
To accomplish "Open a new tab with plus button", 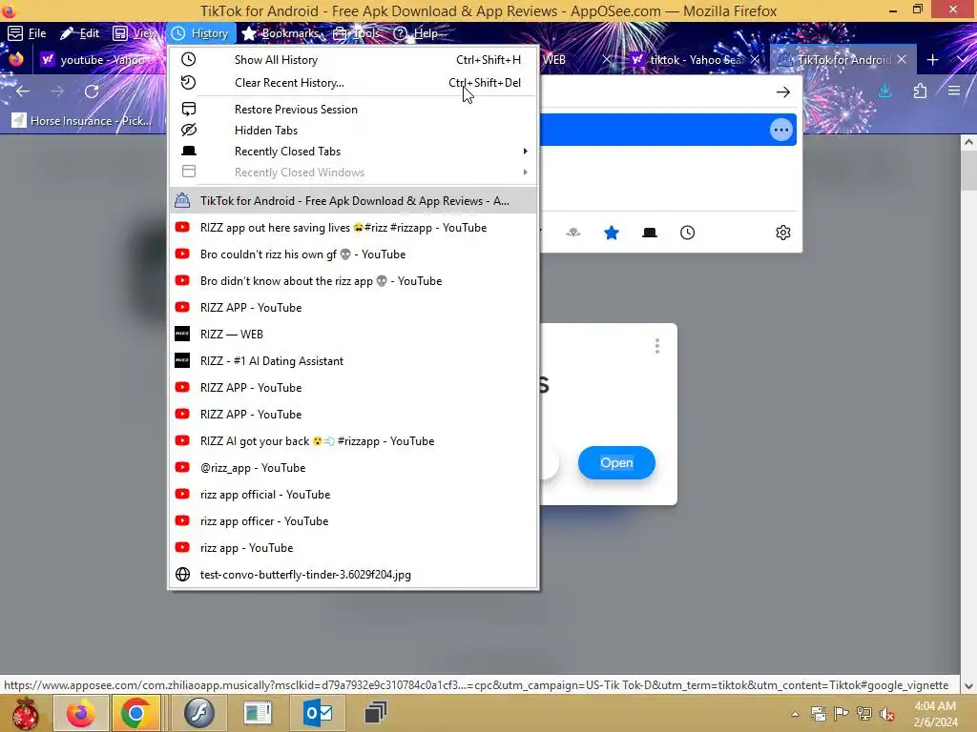I will 933,60.
